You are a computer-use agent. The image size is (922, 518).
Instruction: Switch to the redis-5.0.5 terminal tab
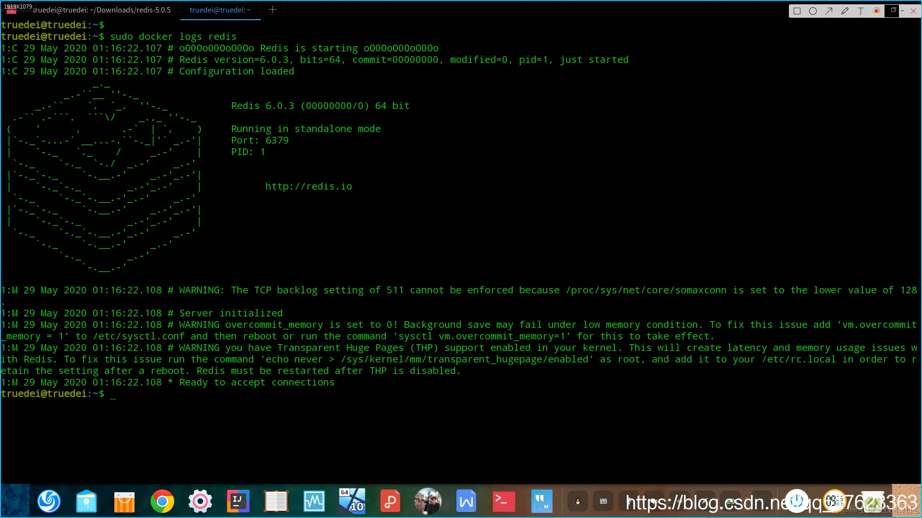[x=101, y=10]
